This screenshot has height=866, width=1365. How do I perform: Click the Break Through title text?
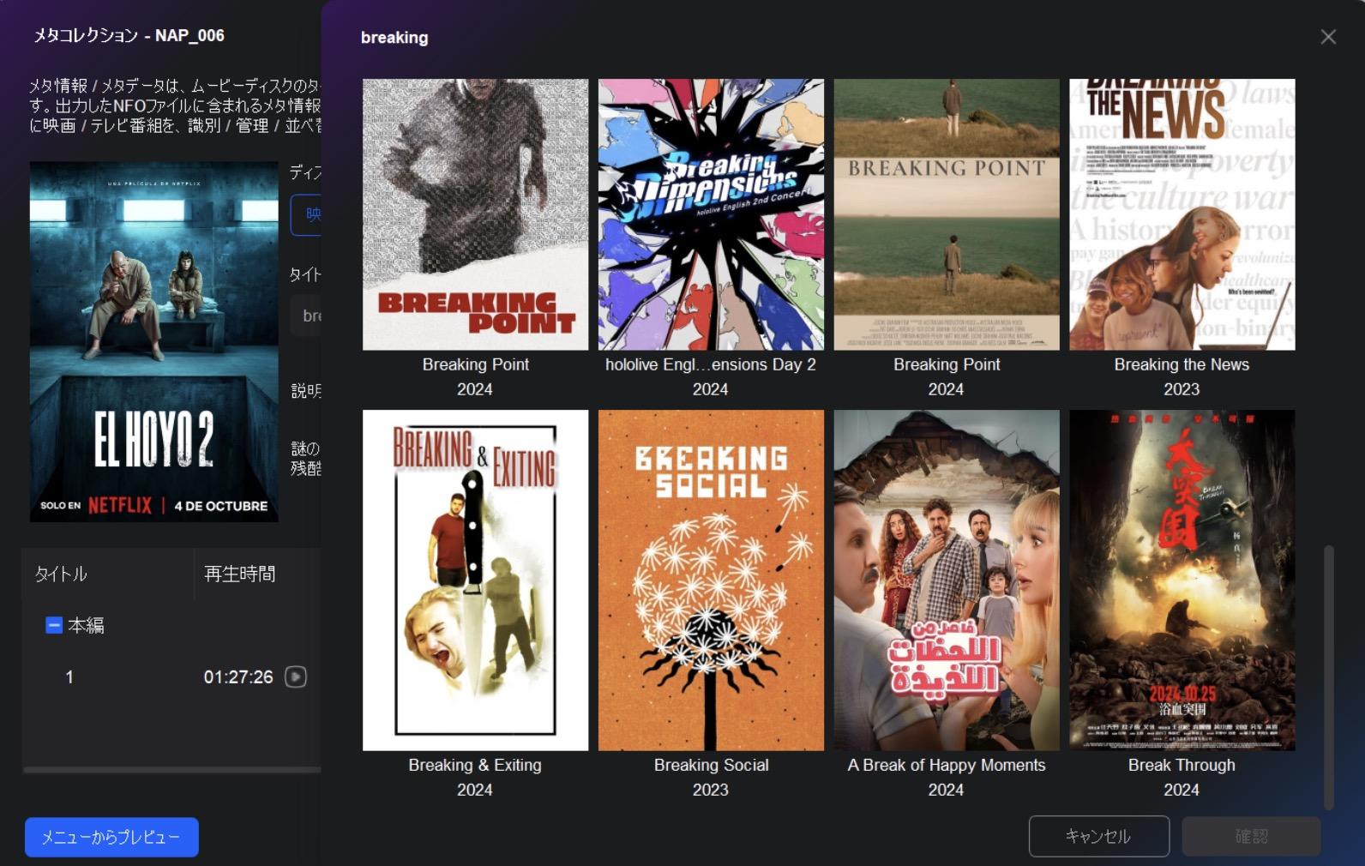[x=1182, y=765]
